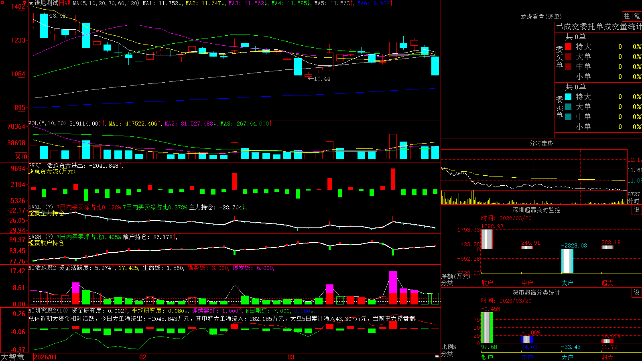Viewport: 642px width, 361px height.
Task: Click the small red icon at top-left corner
Action: tap(2, 2)
